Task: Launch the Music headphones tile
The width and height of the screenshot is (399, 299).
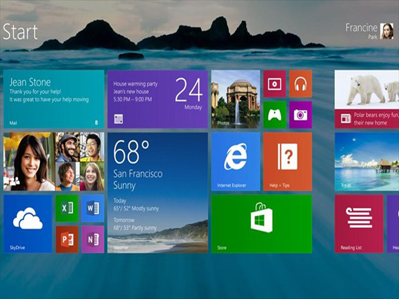Action: (x=300, y=83)
